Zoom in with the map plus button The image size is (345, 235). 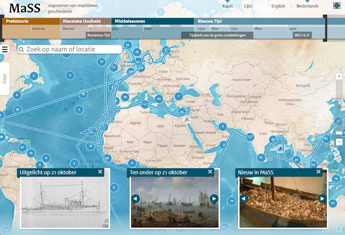click(x=339, y=76)
